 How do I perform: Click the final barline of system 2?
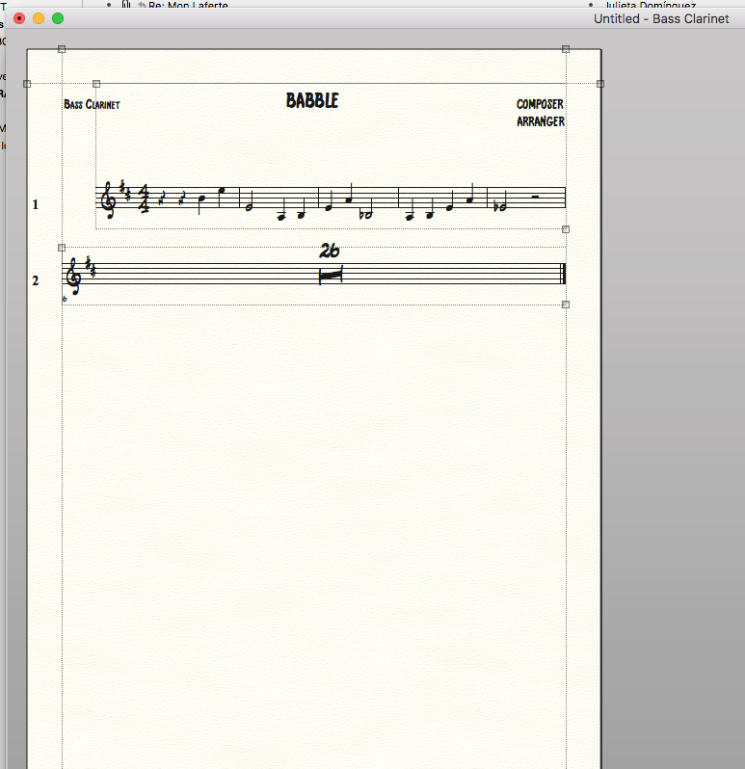click(x=564, y=275)
